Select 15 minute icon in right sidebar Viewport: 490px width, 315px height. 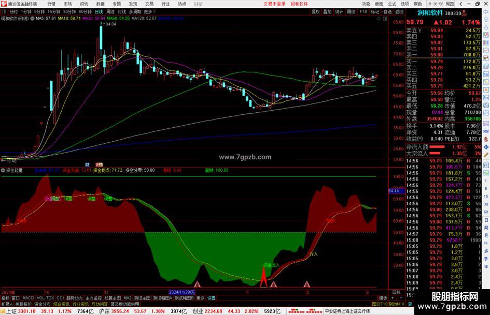pos(486,197)
